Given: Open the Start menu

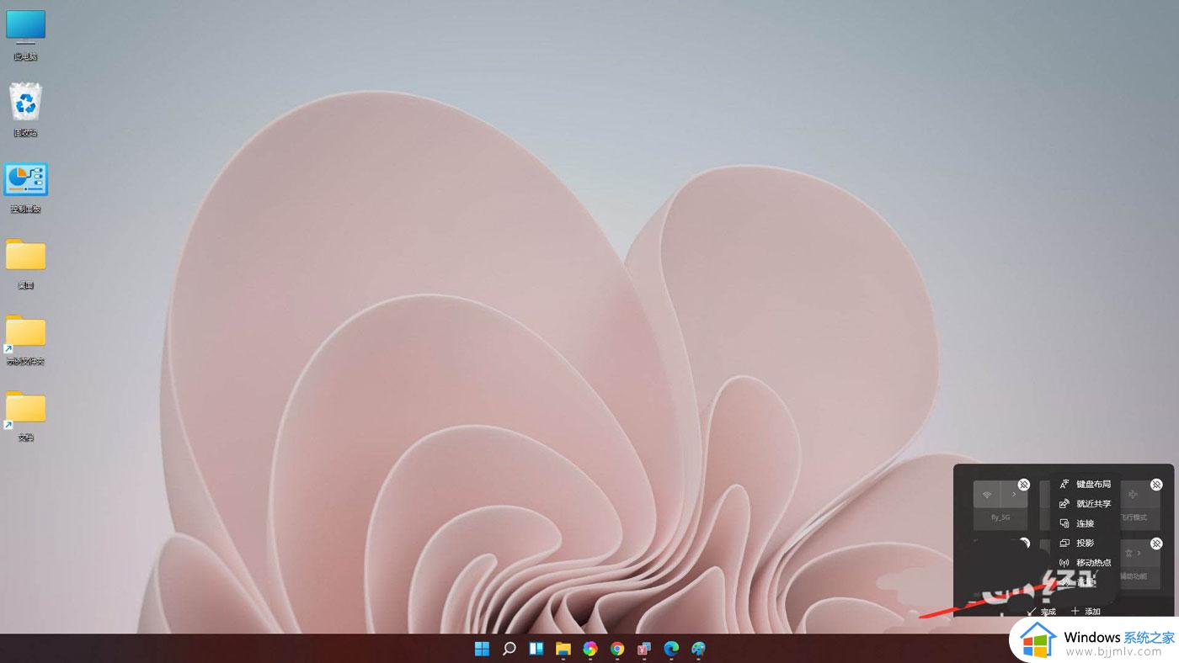Looking at the screenshot, I should (x=482, y=649).
